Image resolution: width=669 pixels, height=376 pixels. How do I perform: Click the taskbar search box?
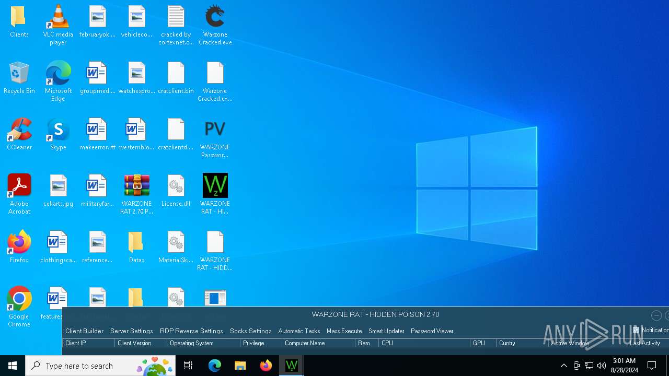(100, 366)
